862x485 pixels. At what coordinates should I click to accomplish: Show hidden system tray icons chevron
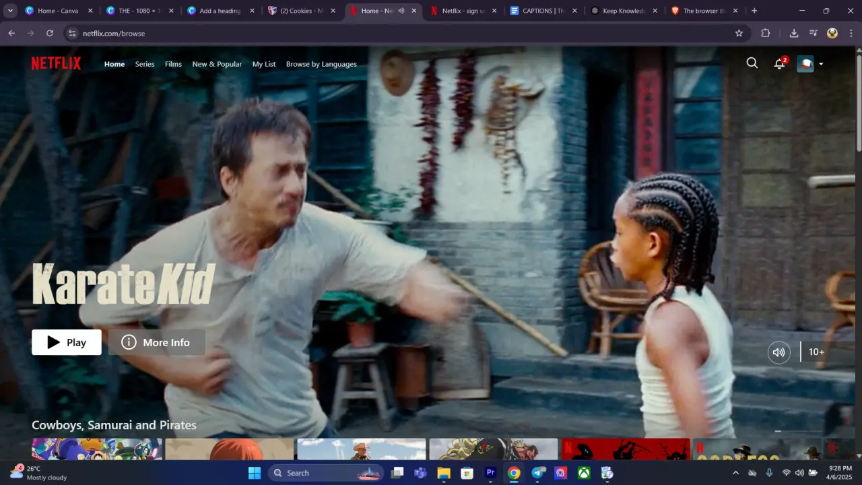(x=735, y=473)
